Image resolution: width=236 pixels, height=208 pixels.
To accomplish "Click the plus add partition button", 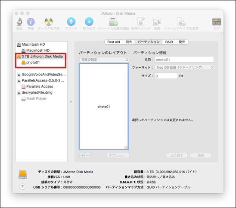I will coord(82,155).
